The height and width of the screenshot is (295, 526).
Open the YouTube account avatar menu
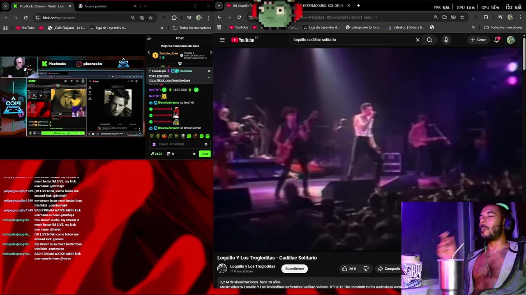511,40
